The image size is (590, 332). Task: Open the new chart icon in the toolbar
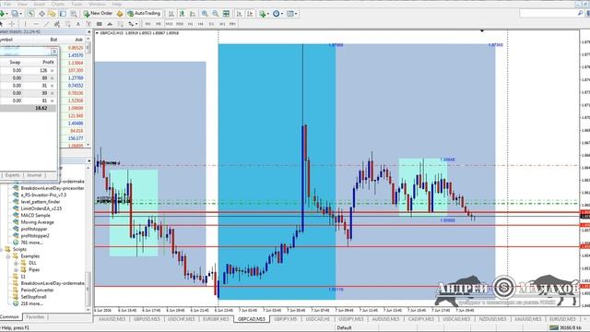[2, 14]
